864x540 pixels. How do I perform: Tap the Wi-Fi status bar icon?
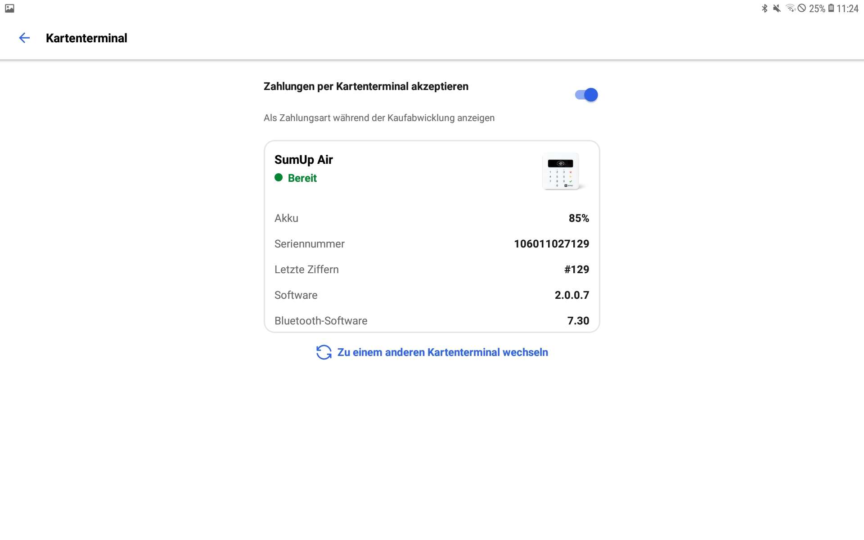click(x=790, y=9)
